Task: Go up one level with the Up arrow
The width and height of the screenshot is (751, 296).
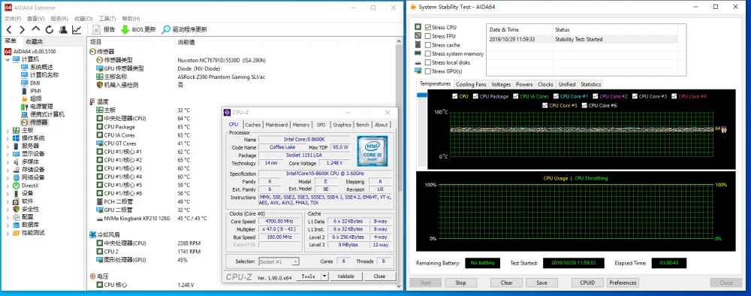Action: [35, 30]
